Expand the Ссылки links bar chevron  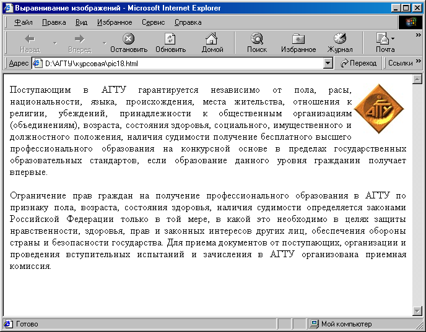click(x=419, y=61)
